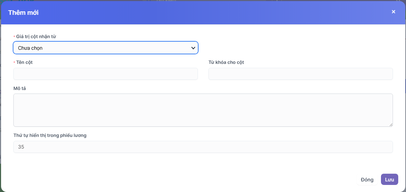
Task: Open the Giá trị cột nhận từ dropdown
Action: tap(105, 48)
